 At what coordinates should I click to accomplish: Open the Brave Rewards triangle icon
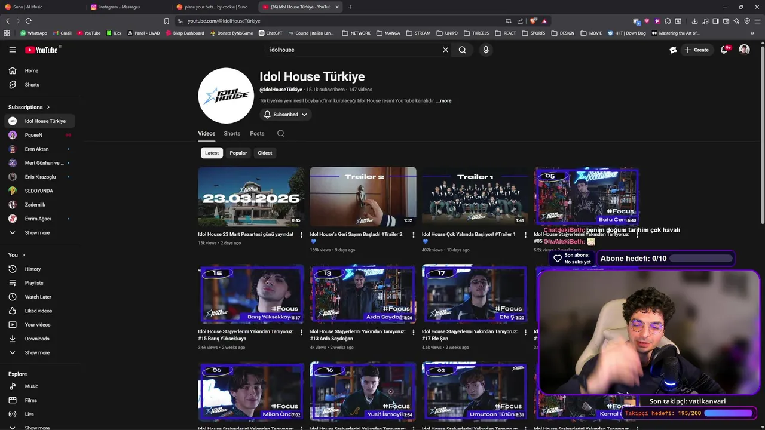[544, 21]
